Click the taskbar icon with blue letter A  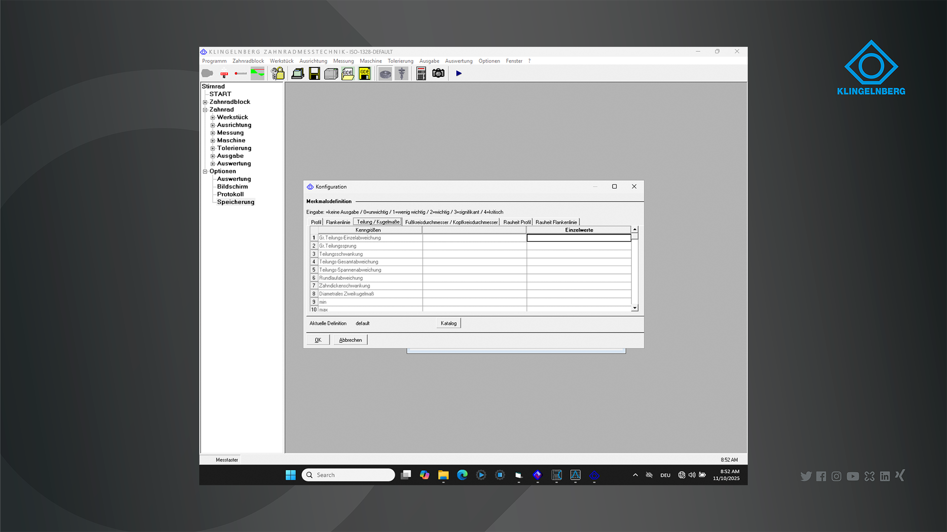click(576, 475)
